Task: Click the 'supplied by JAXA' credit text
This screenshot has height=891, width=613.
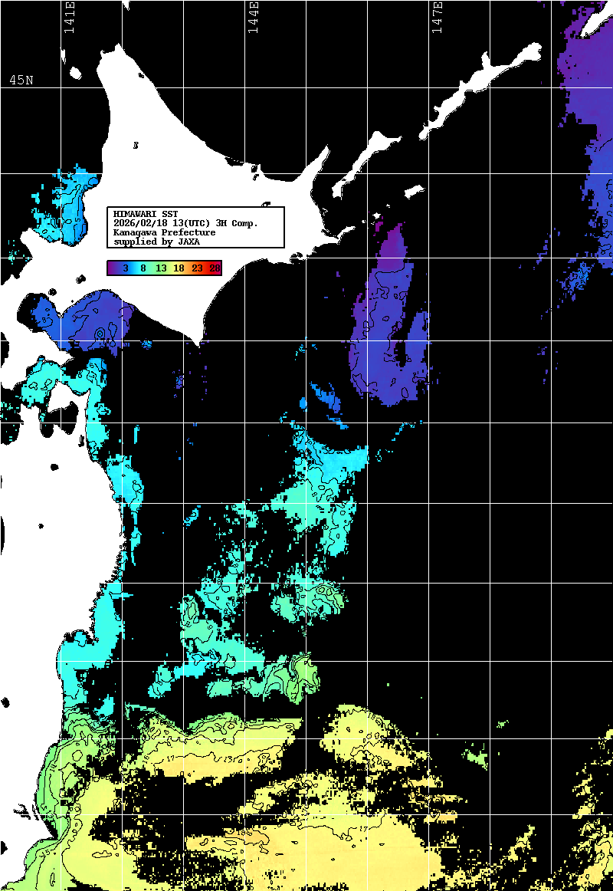Action: click(156, 242)
